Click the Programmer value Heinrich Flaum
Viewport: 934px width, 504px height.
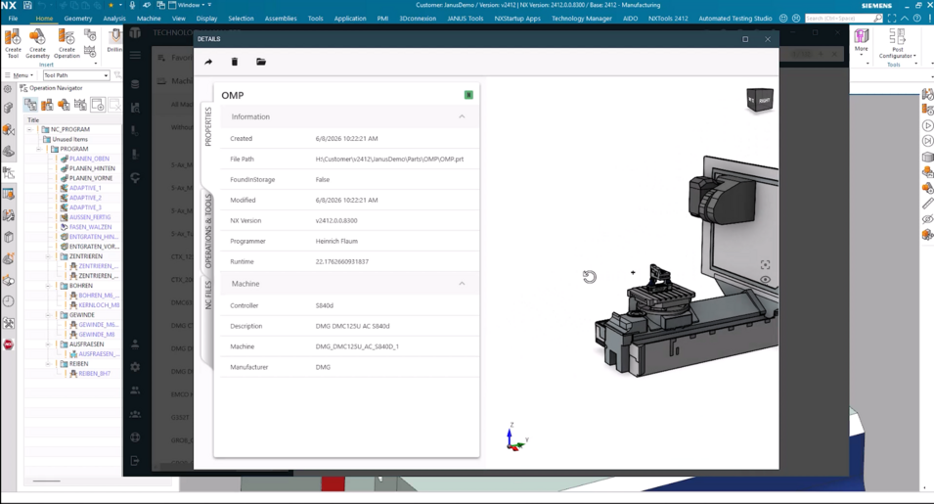pyautogui.click(x=336, y=242)
